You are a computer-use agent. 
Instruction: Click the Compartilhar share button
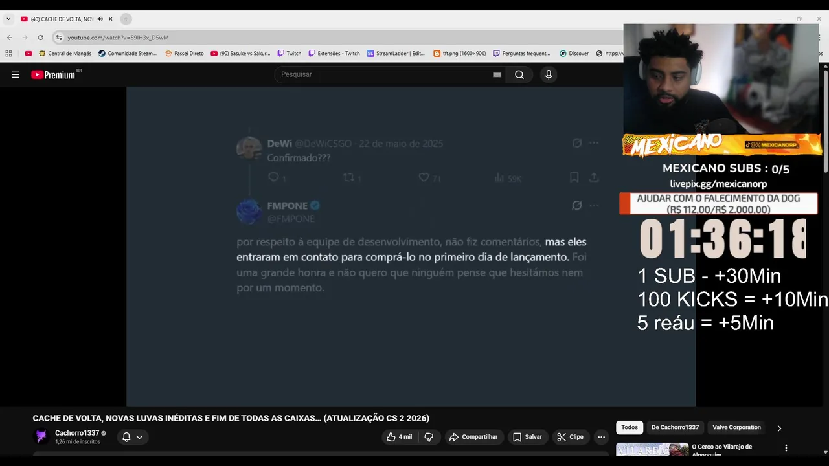pyautogui.click(x=473, y=437)
